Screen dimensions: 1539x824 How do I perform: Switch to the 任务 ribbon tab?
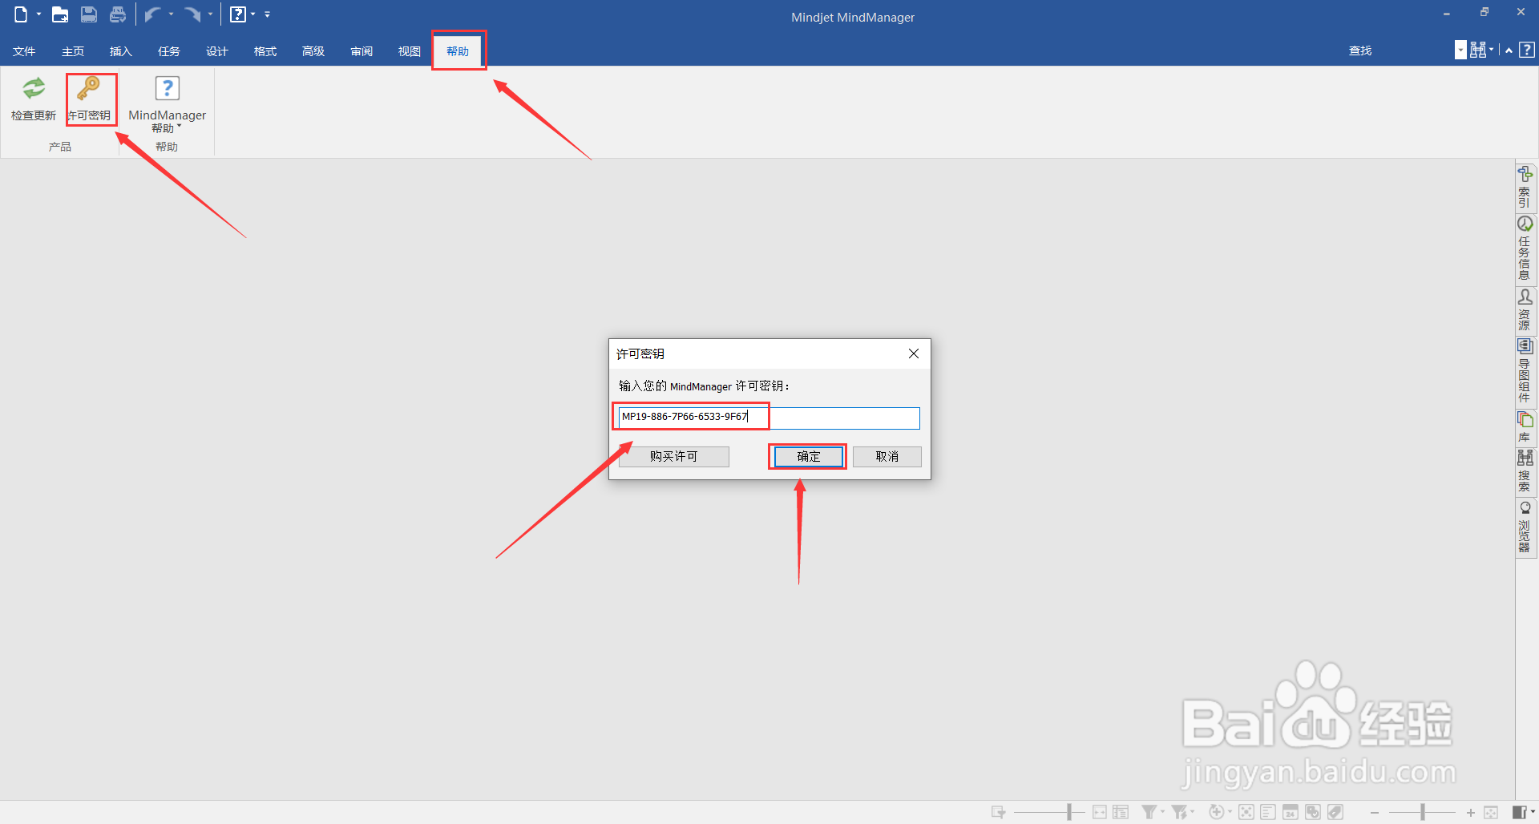[169, 51]
